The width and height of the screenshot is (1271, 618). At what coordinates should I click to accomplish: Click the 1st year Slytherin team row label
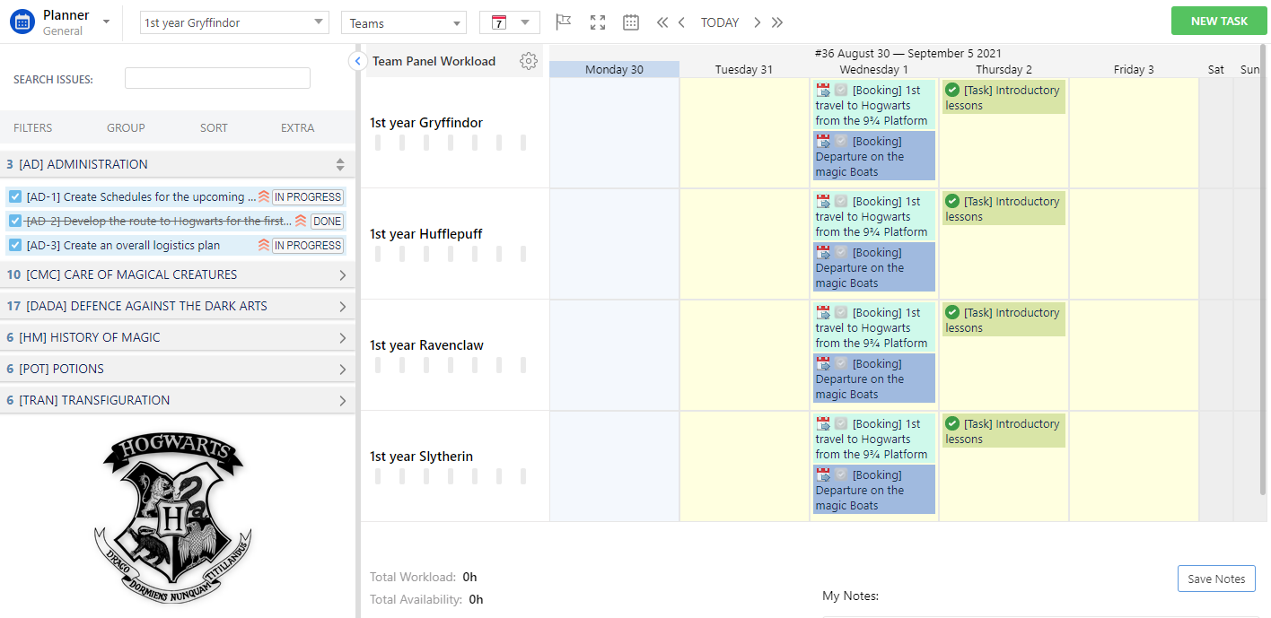(421, 457)
